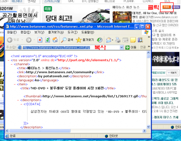Open the 파일(F) menu
This screenshot has width=181, height=141.
[12, 32]
